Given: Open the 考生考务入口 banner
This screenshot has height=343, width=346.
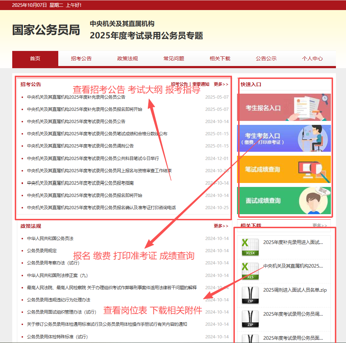Looking at the screenshot, I should coord(284,138).
